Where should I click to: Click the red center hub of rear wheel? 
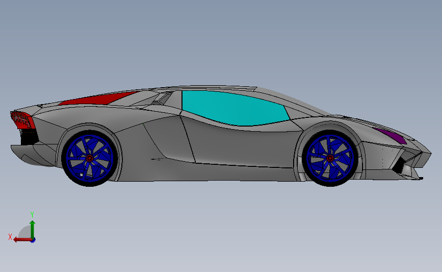tap(89, 158)
